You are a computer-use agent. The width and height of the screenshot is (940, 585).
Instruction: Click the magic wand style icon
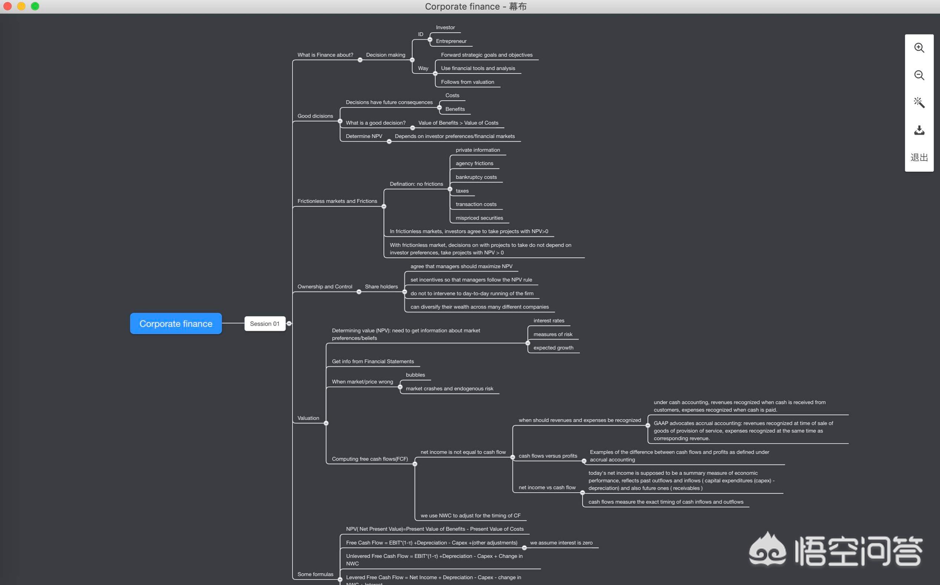(919, 102)
